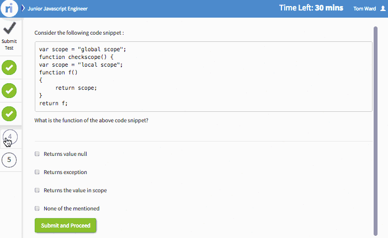388x238 pixels.
Task: Click the Time Left timer display
Action: pyautogui.click(x=311, y=8)
